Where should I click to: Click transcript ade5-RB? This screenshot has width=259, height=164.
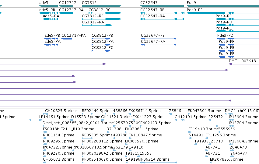point(47,10)
